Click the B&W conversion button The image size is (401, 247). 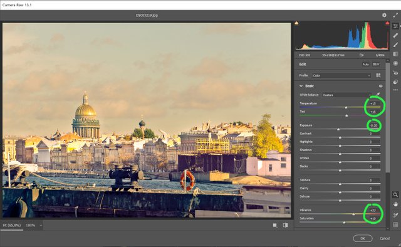(x=376, y=64)
